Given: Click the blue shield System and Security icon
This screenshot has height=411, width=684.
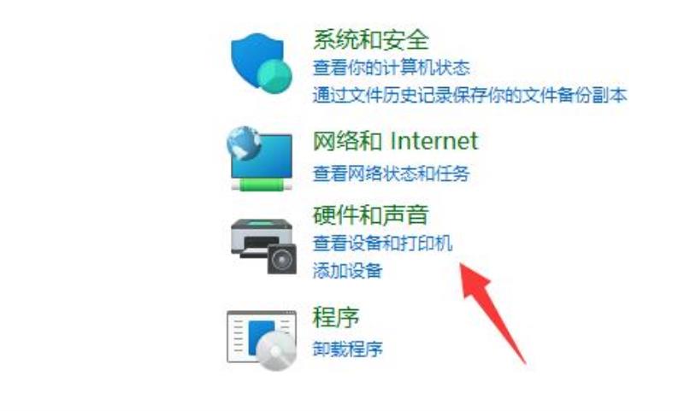Looking at the screenshot, I should coord(261,63).
